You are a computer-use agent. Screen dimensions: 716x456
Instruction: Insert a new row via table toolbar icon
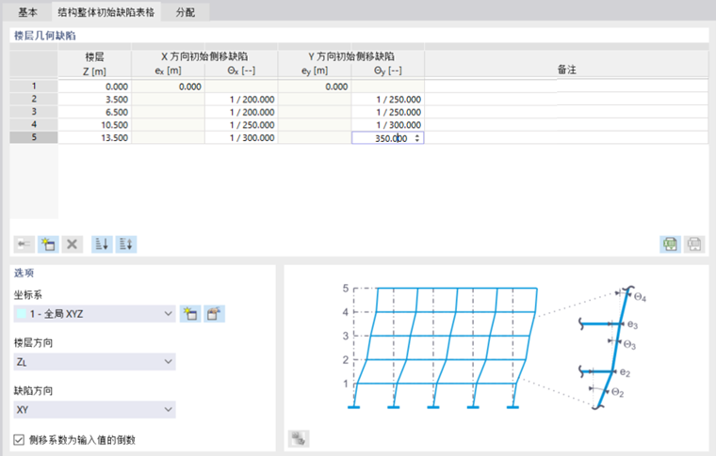tap(48, 244)
